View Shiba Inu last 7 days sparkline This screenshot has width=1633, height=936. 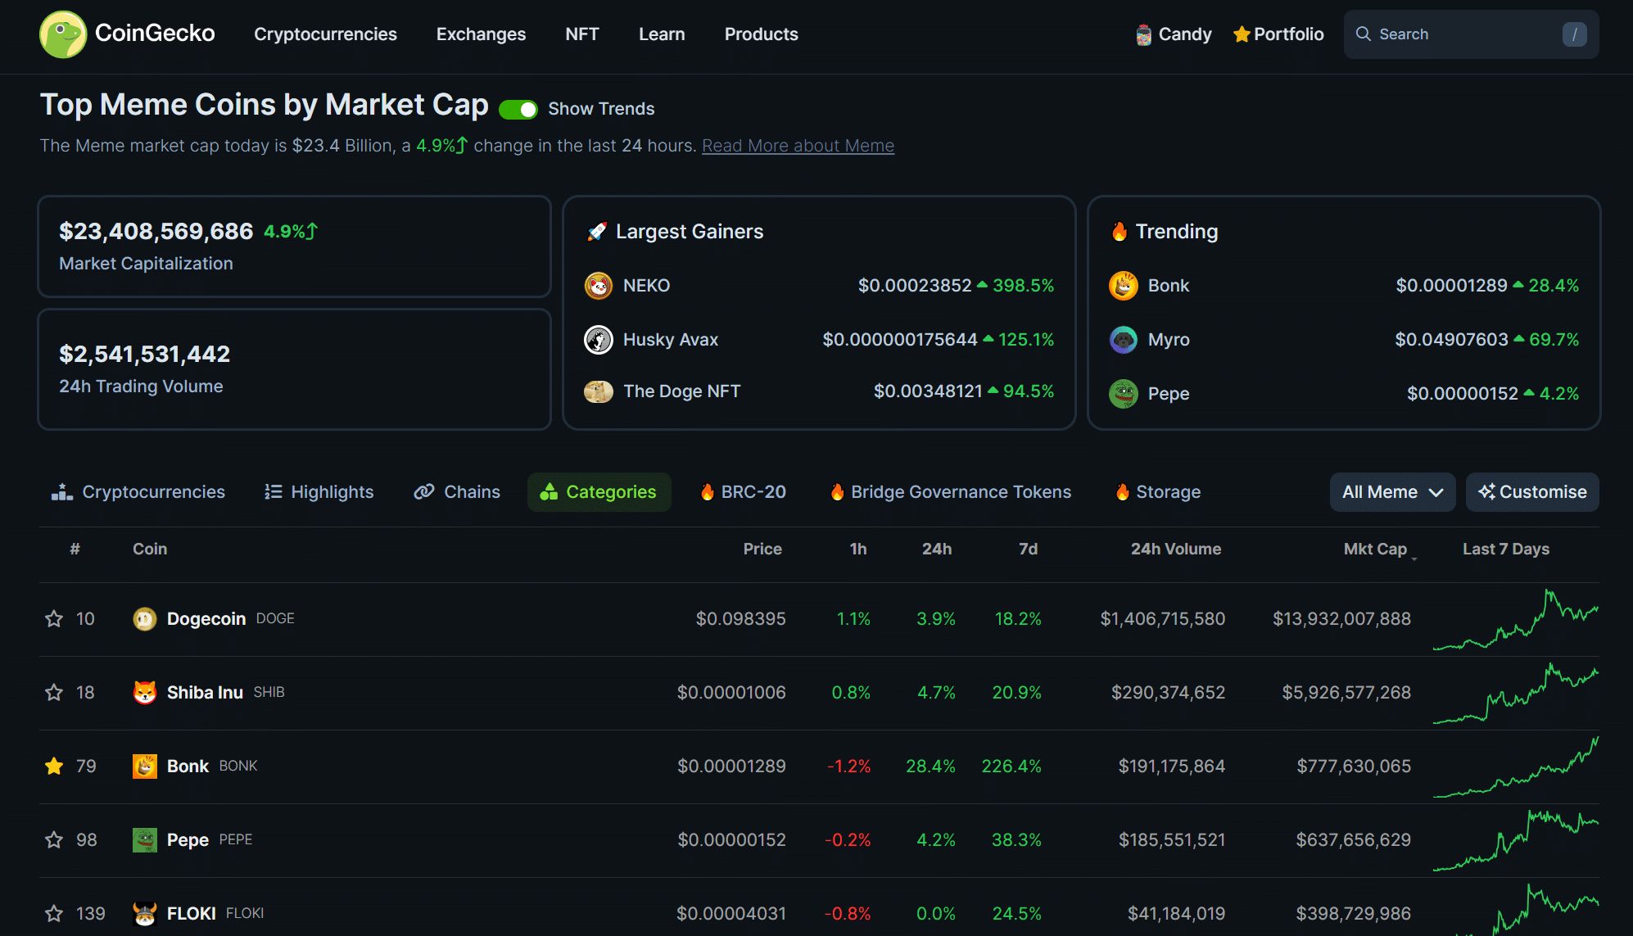[x=1516, y=694]
